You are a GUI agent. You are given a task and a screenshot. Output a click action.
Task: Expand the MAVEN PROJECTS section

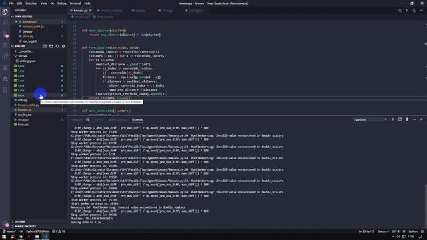tap(38, 227)
